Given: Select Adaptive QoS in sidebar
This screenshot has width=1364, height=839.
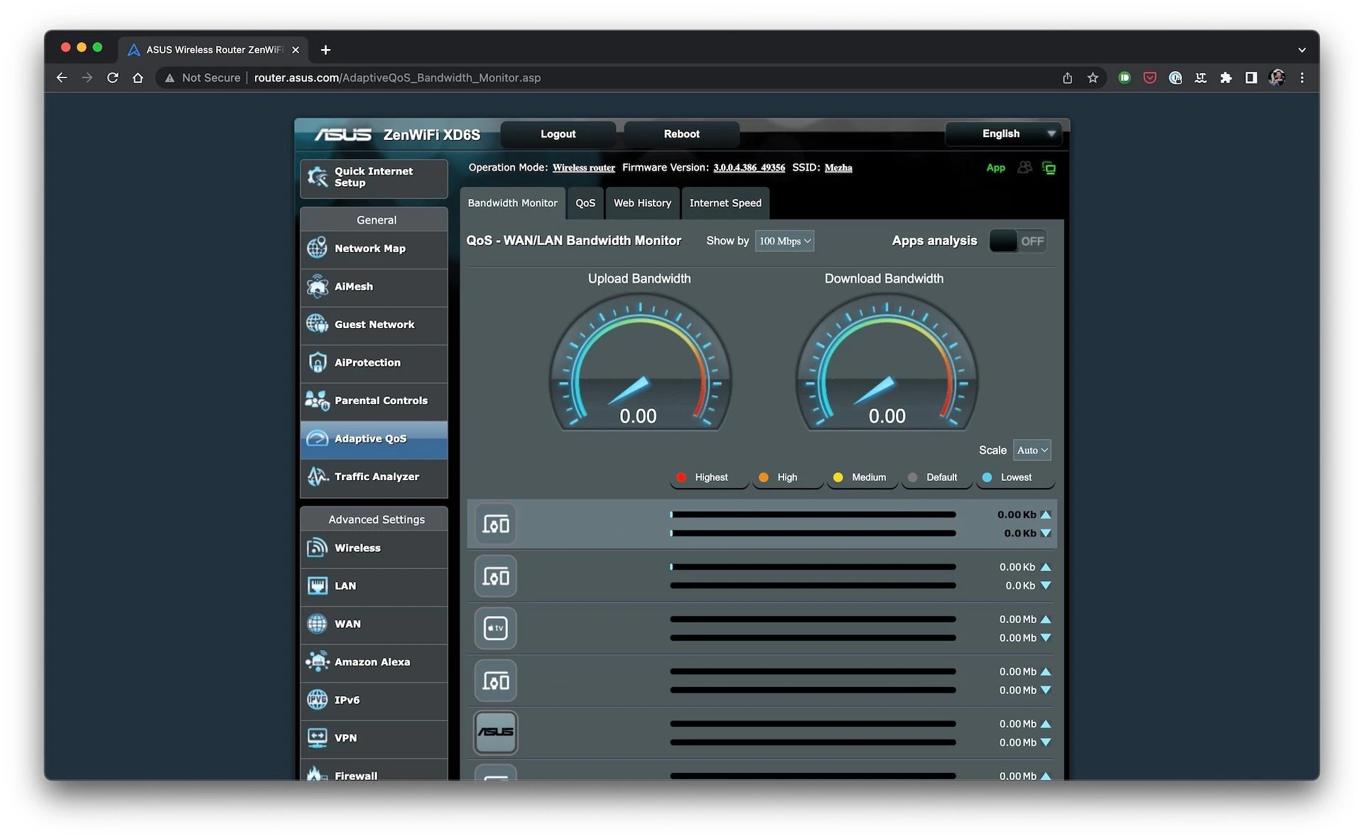Looking at the screenshot, I should [x=374, y=439].
